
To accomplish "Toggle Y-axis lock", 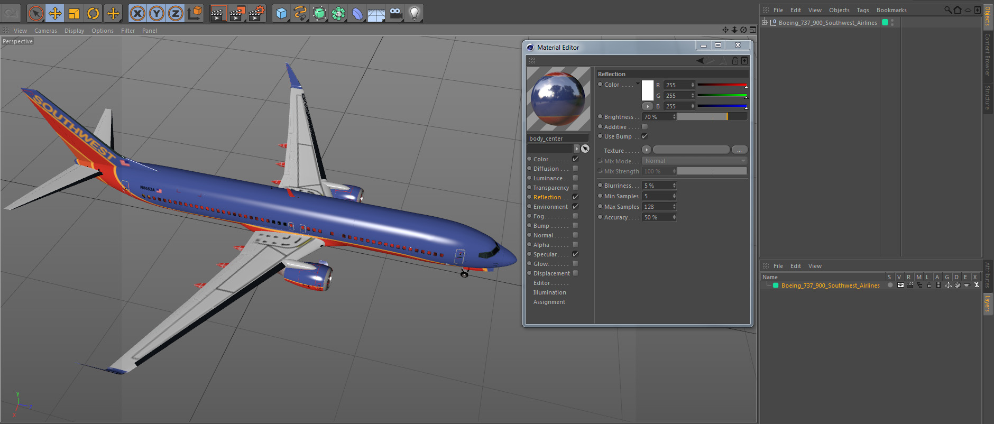I will click(x=157, y=13).
